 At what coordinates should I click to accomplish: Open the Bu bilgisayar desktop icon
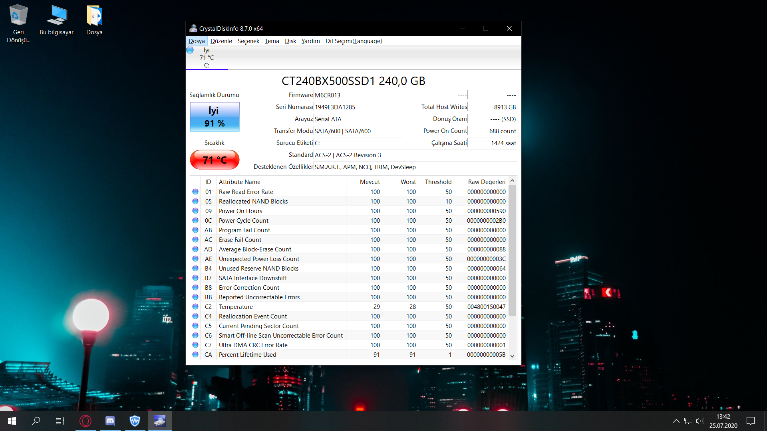[57, 21]
